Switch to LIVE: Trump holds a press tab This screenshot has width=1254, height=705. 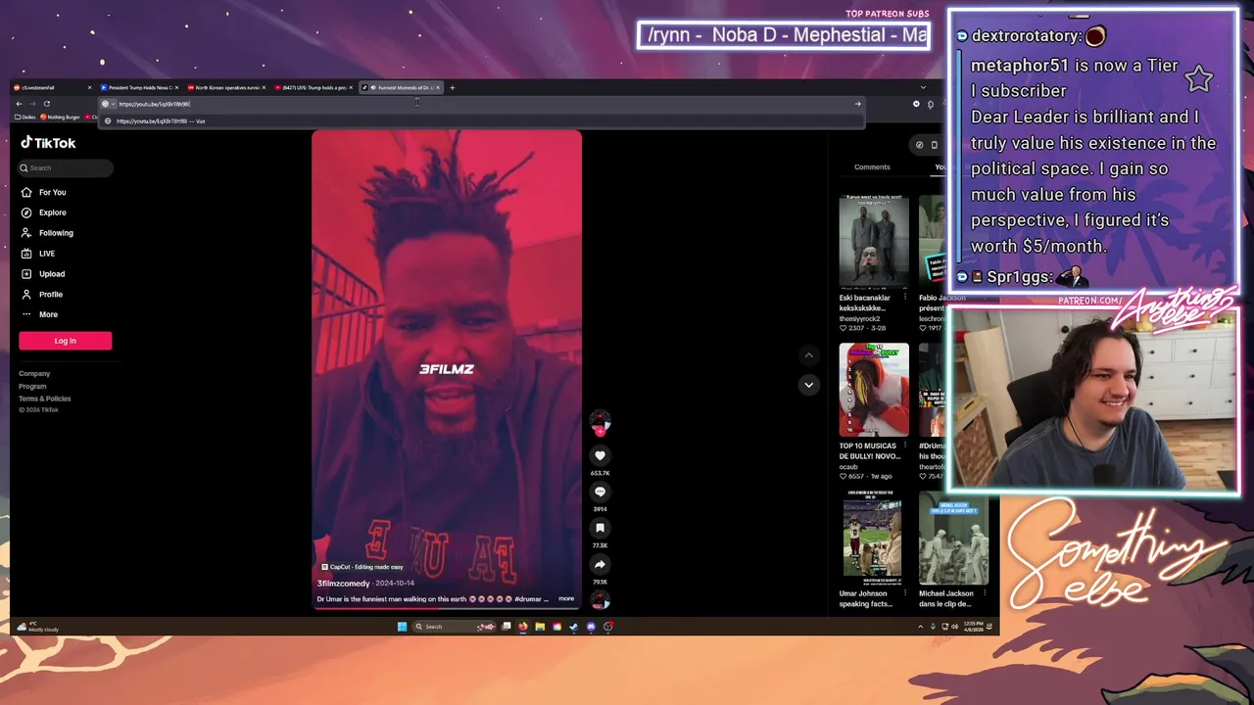click(x=313, y=87)
